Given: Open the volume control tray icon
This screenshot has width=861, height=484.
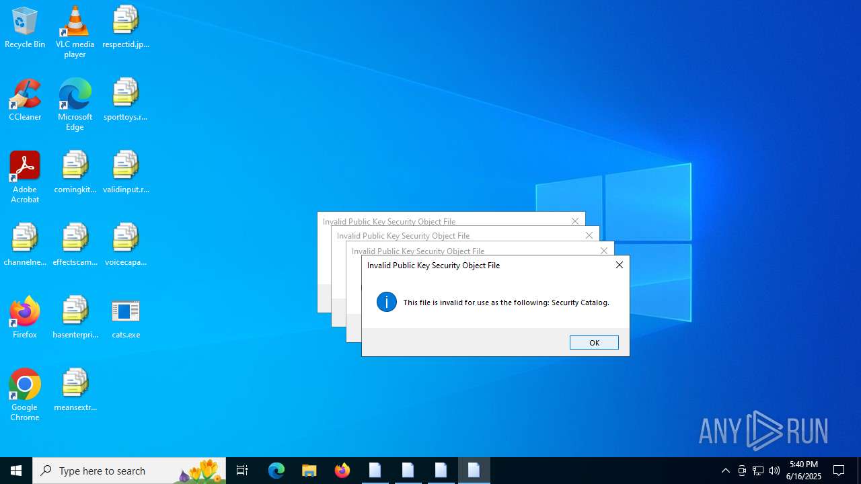Looking at the screenshot, I should coord(774,471).
